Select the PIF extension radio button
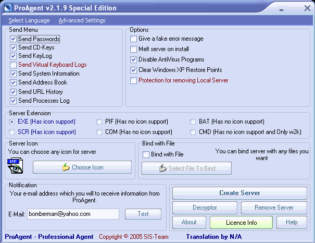 click(x=99, y=121)
